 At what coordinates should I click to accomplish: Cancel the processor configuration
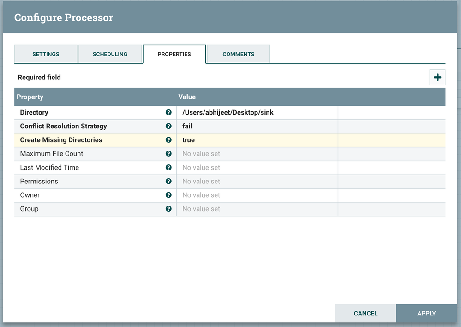(365, 313)
